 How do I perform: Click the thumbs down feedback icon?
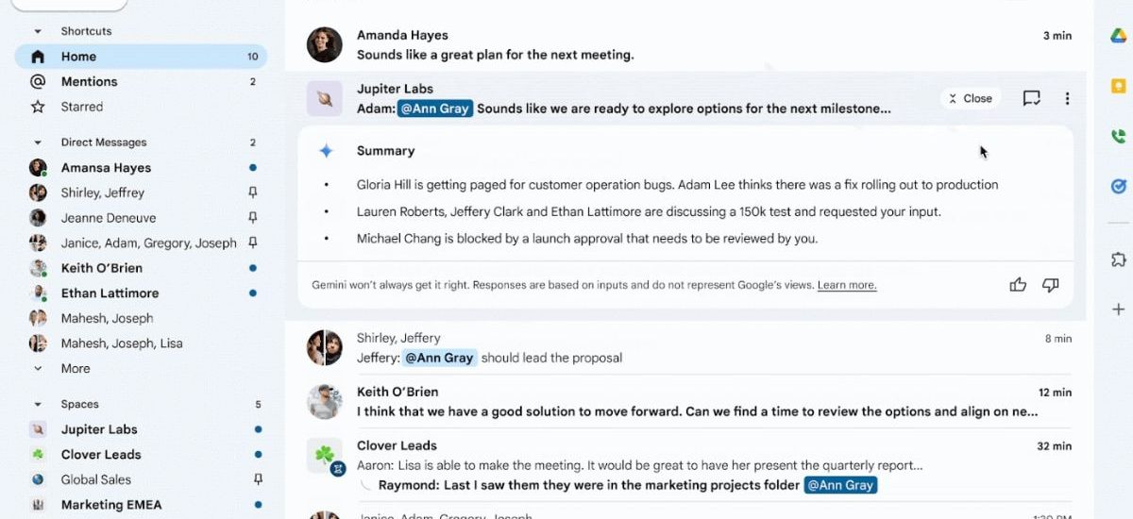(1050, 284)
